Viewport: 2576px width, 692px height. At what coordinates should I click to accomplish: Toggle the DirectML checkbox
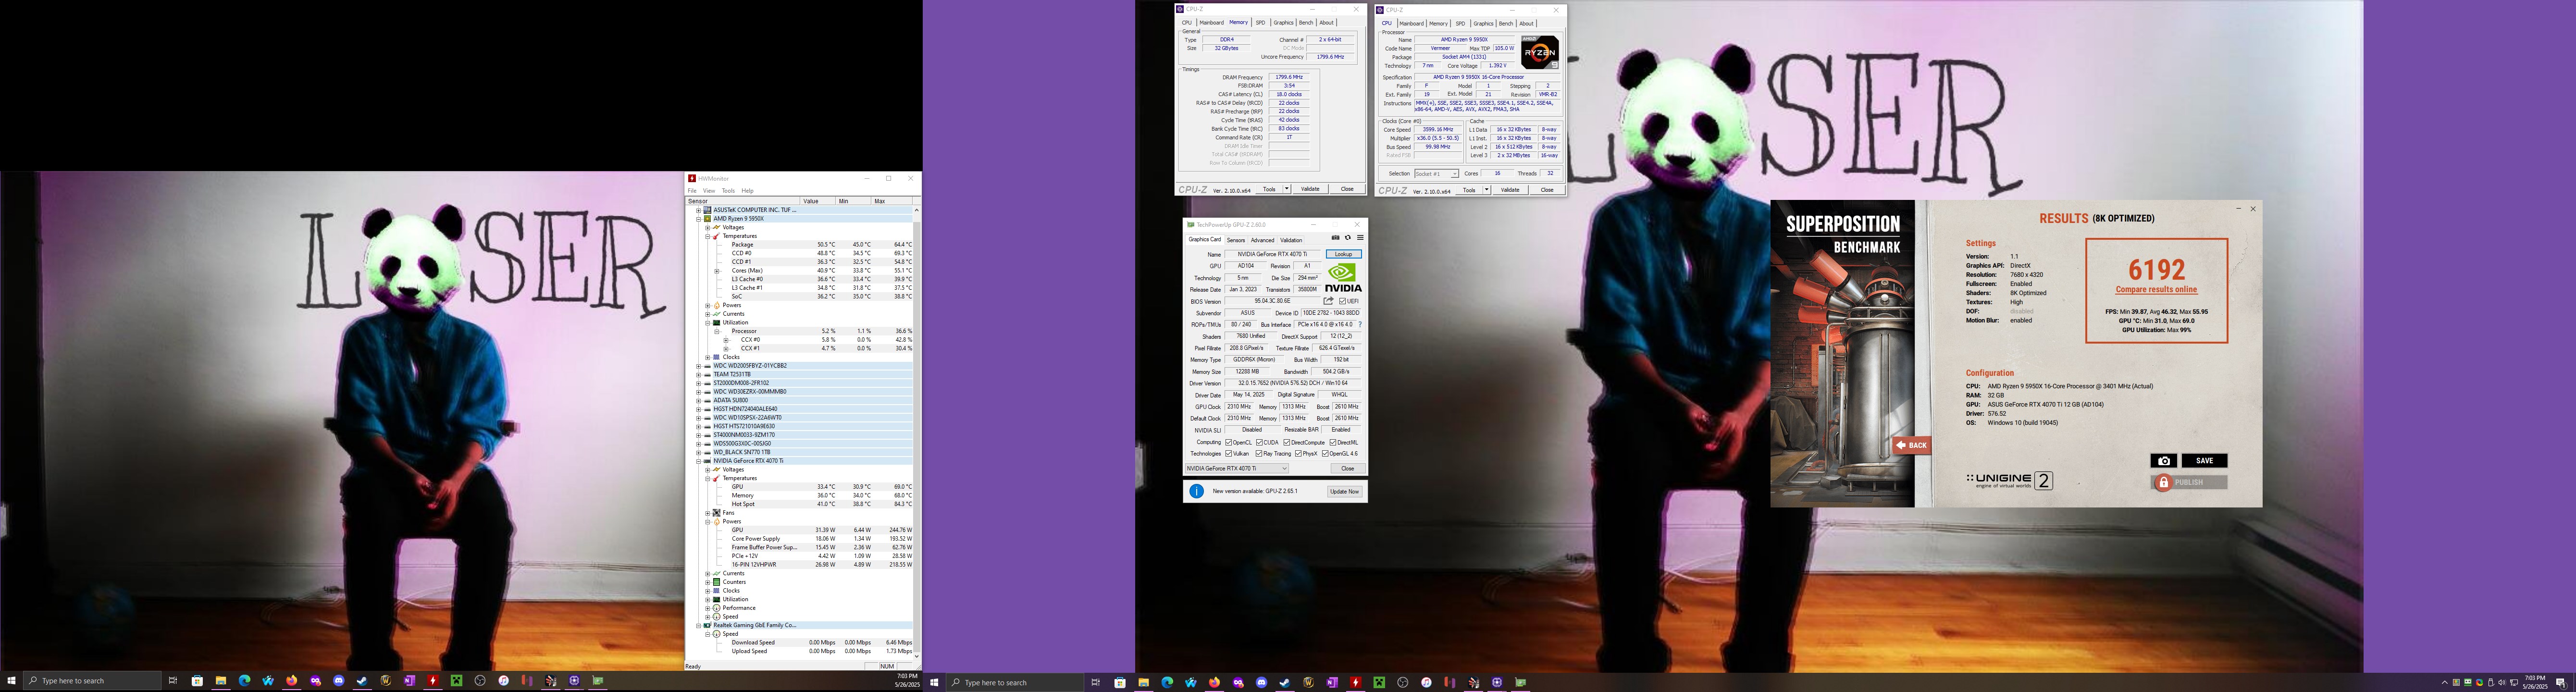coord(1333,442)
